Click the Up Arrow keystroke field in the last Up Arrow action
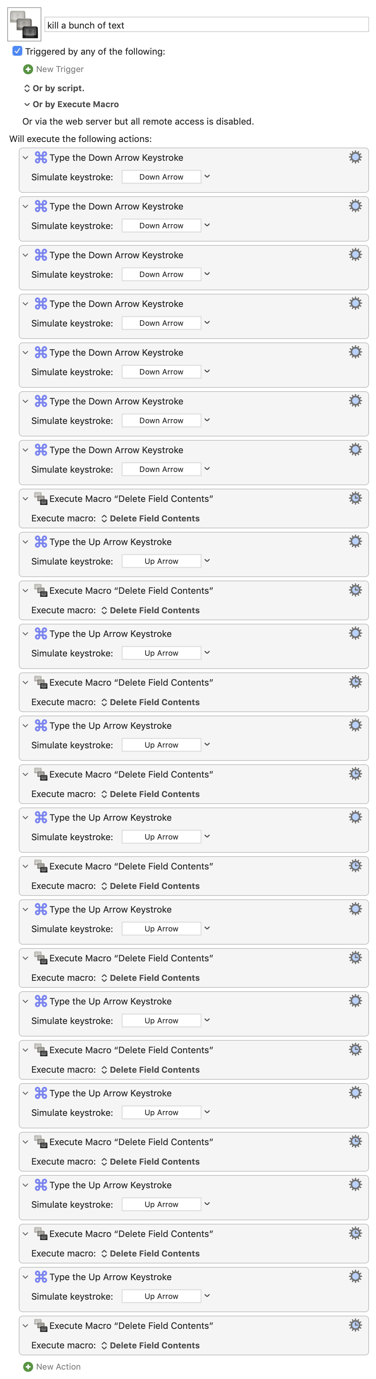Screen dimensions: 376x1379 [162, 1296]
